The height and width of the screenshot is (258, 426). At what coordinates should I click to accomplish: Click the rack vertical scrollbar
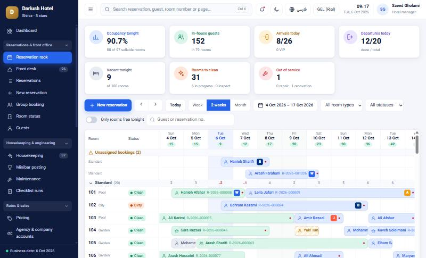[x=417, y=144]
